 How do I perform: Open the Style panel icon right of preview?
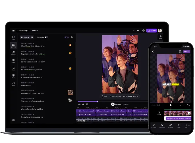tap(160, 37)
